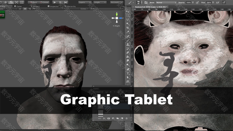Click the brush size 38 preview
The image size is (233, 131).
pos(139,2)
